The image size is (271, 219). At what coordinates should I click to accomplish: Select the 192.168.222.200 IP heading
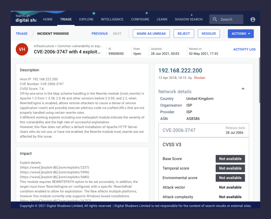click(x=180, y=71)
